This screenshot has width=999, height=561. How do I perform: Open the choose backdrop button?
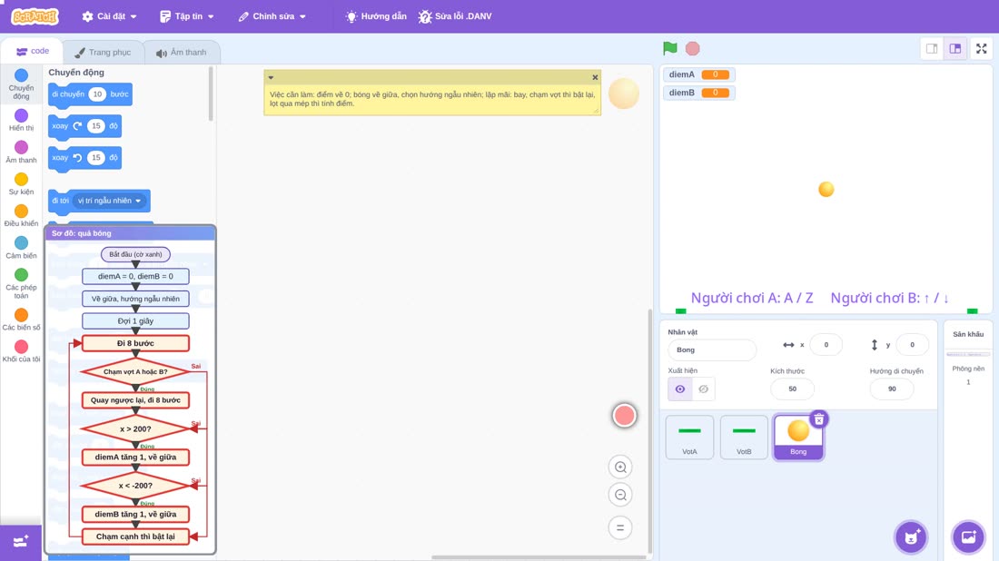tap(968, 536)
